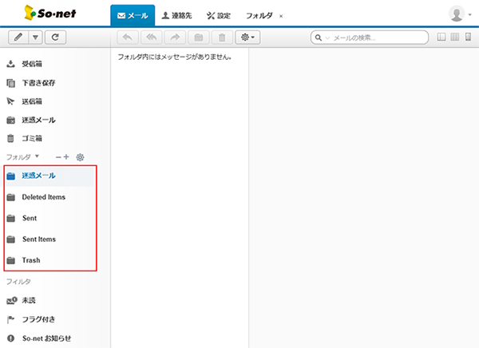Click the forward arrow toolbar icon
Image resolution: width=479 pixels, height=348 pixels.
coord(174,37)
